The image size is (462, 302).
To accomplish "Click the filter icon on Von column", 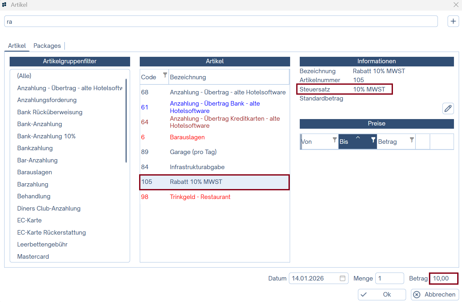I will pyautogui.click(x=334, y=140).
